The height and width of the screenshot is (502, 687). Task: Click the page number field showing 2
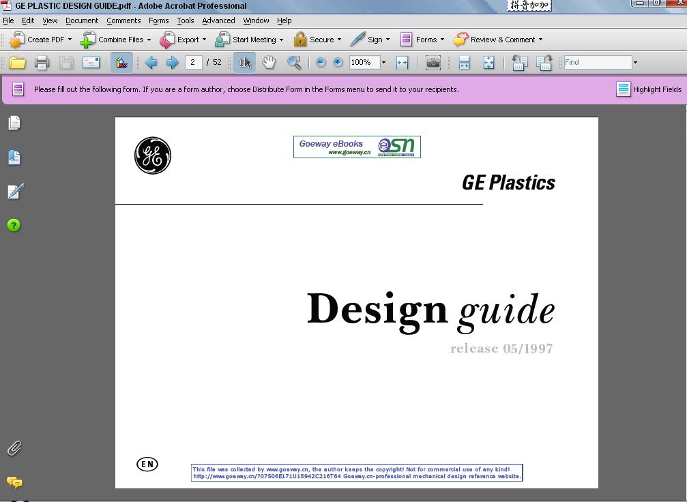coord(193,62)
